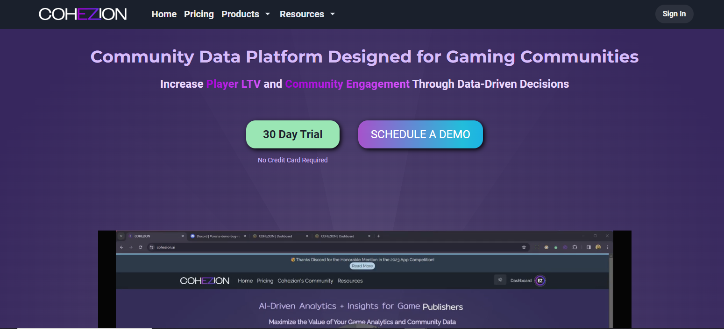Click the 'No Credit Card Required' text
Screen dimensions: 724x329
click(293, 160)
